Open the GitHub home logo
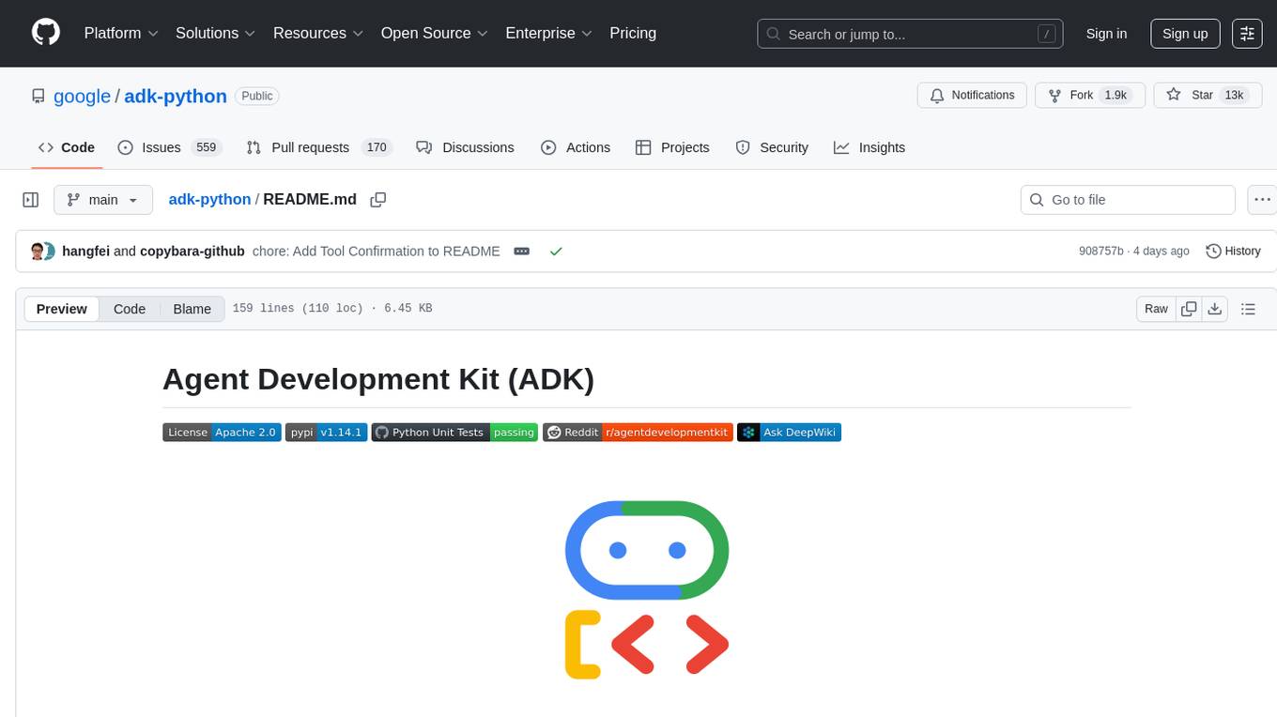This screenshot has height=717, width=1277. tap(46, 33)
